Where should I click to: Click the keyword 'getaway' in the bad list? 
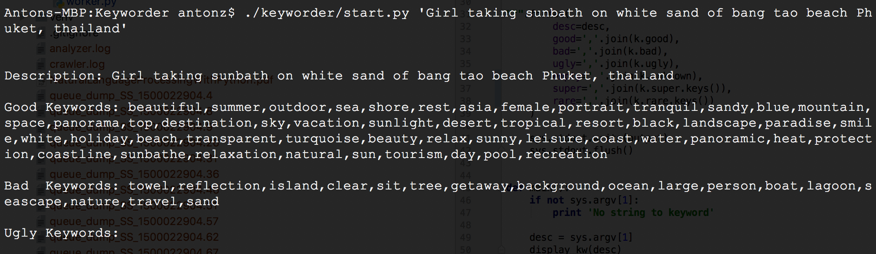pyautogui.click(x=480, y=186)
